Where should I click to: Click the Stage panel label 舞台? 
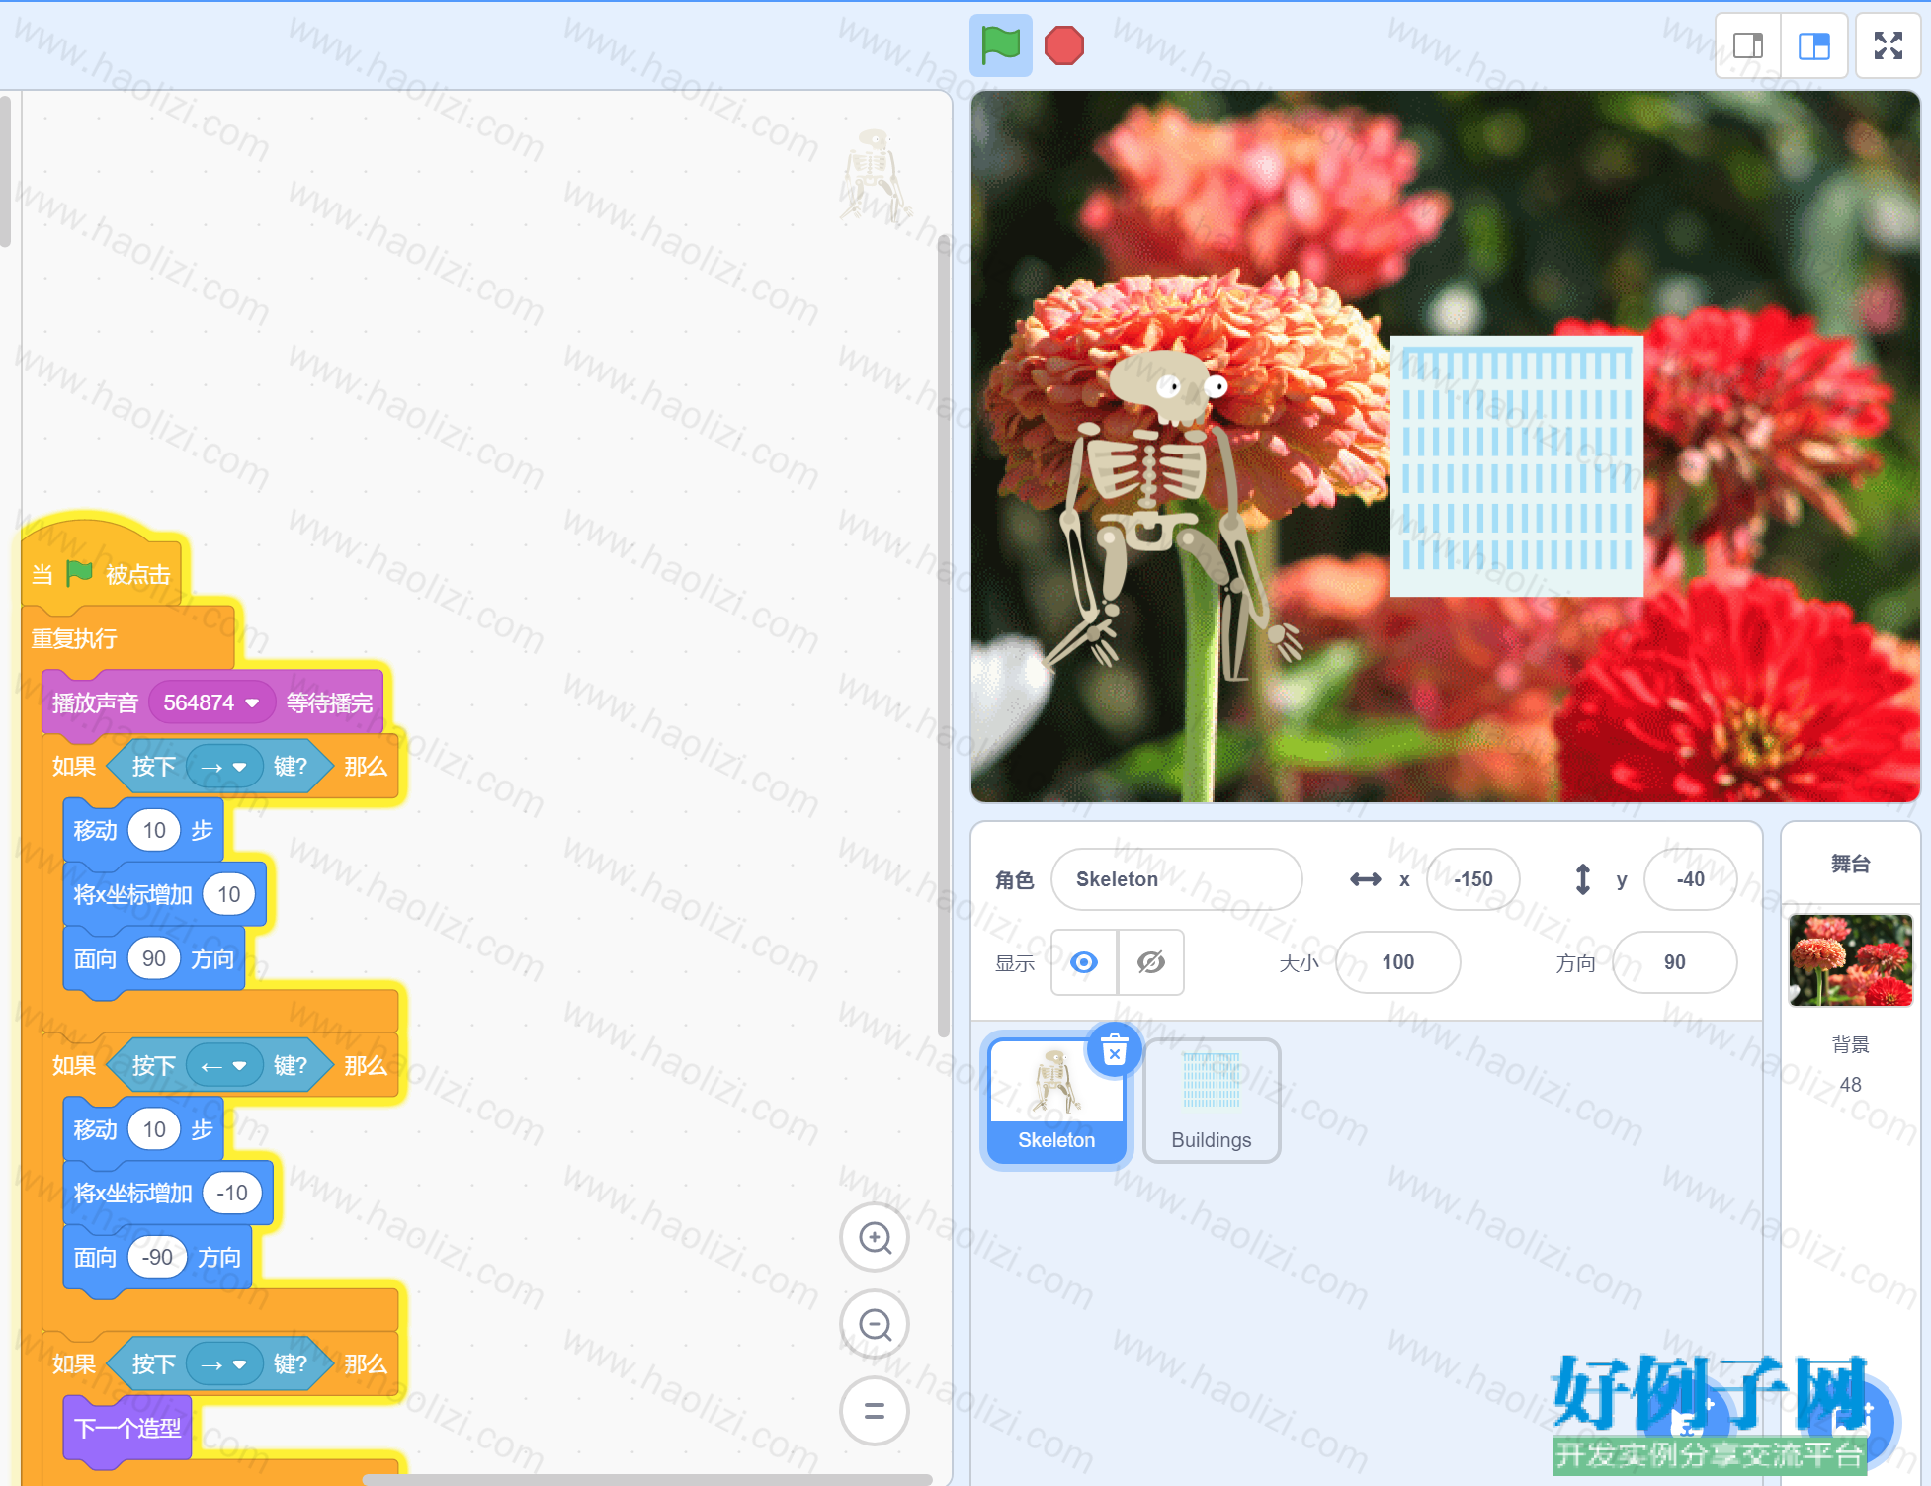(x=1850, y=864)
